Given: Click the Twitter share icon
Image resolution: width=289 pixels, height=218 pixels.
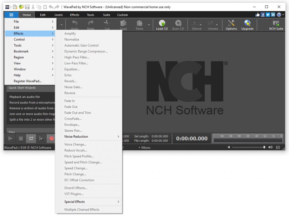Looking at the screenshot, I should click(x=268, y=15).
